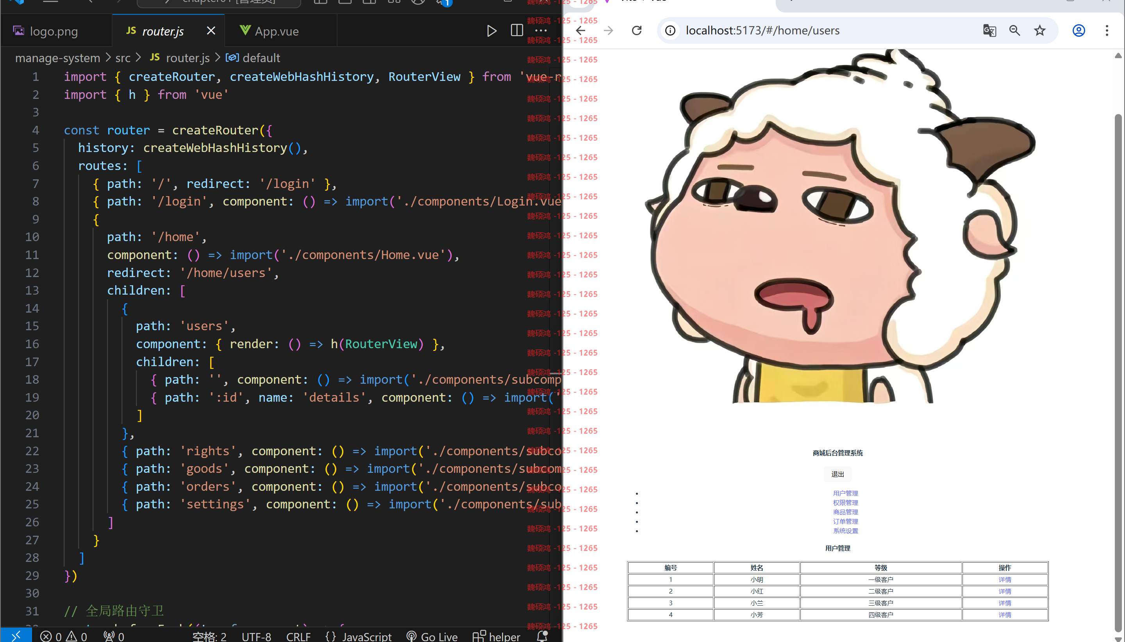Open manage-system breadcrumb
Screen dimensions: 1125x642
point(58,58)
